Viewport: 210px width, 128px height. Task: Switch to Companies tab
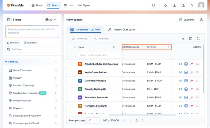[86, 29]
